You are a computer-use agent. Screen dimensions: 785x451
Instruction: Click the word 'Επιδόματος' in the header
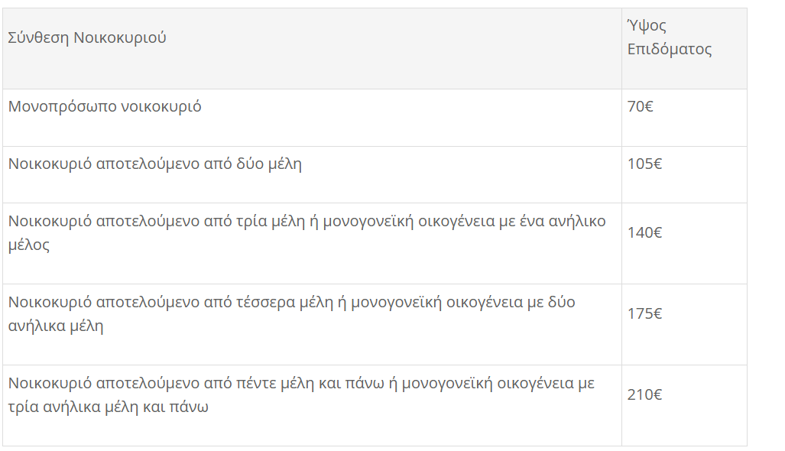670,50
